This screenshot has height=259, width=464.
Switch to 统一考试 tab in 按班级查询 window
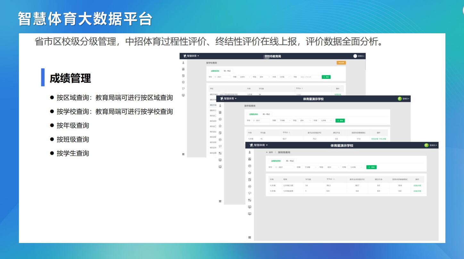click(290, 161)
